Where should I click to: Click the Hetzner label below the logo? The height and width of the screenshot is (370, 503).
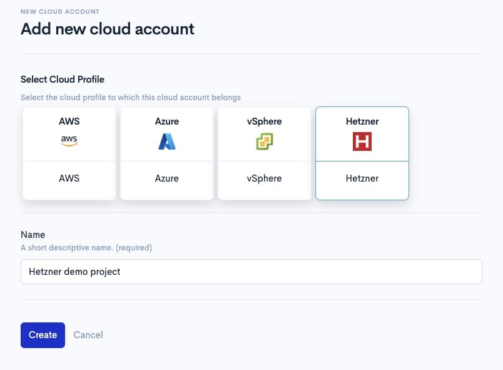pyautogui.click(x=362, y=178)
